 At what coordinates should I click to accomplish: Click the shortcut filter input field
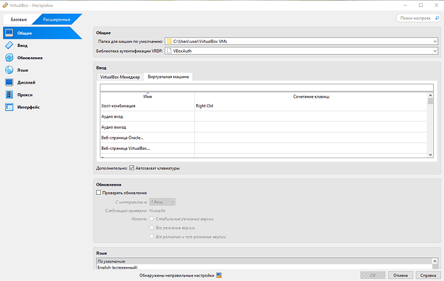(x=266, y=87)
